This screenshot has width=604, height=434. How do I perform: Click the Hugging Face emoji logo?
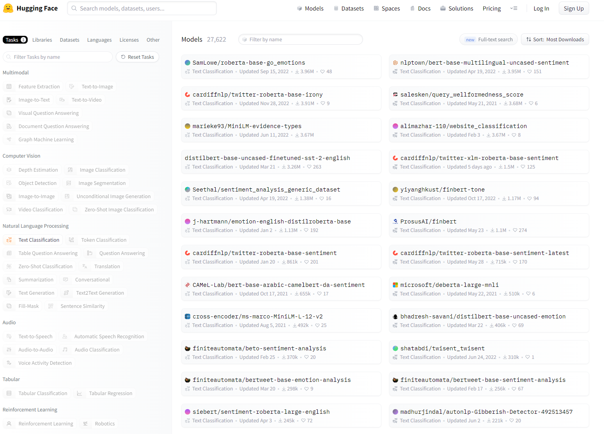coord(8,8)
